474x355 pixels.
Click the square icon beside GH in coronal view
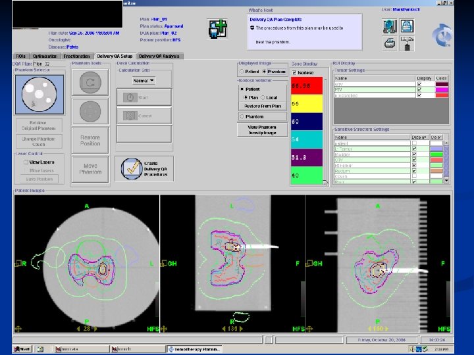tap(163, 264)
